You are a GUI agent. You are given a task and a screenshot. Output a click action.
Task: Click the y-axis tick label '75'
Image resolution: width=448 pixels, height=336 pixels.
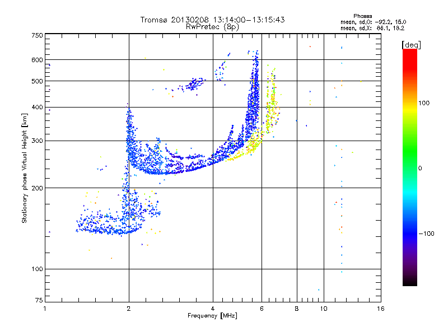coord(39,300)
